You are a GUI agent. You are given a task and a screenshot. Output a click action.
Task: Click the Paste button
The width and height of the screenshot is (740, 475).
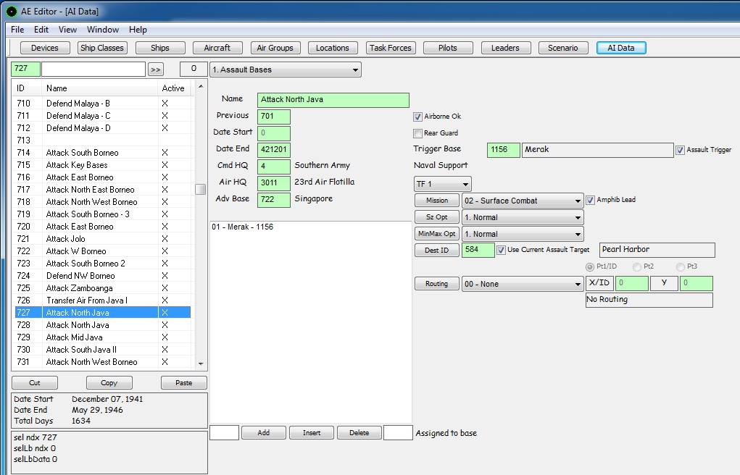coord(183,382)
